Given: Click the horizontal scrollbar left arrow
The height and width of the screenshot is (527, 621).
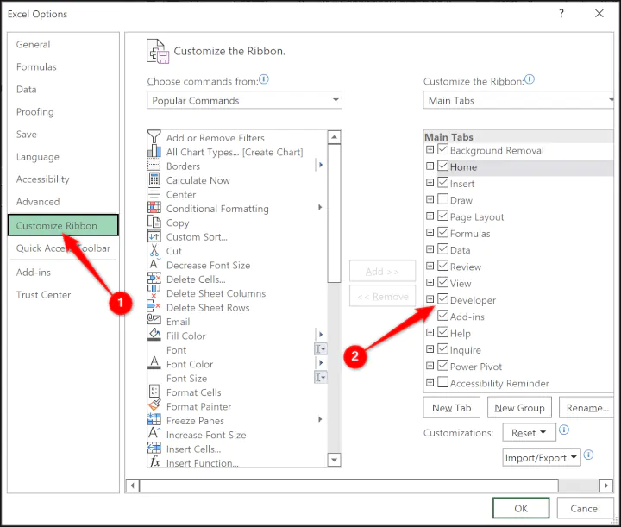Looking at the screenshot, I should coord(133,485).
